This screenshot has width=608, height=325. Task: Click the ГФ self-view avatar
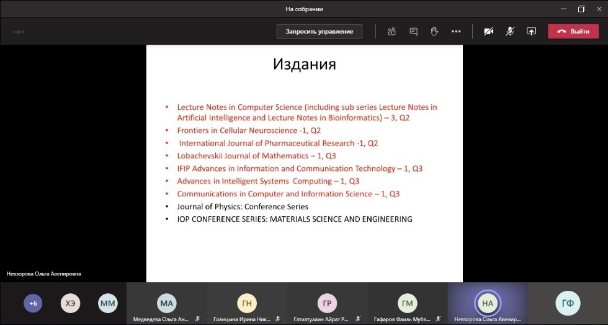[x=568, y=303]
